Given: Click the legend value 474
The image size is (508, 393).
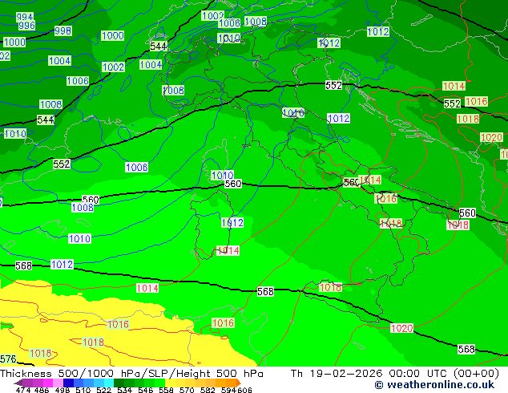Looking at the screenshot, I should (x=23, y=390).
